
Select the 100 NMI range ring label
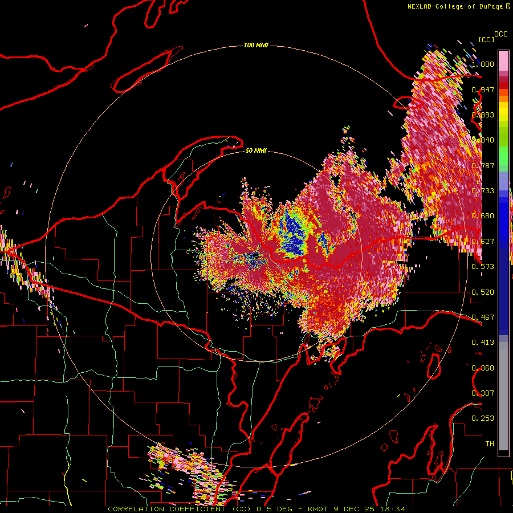pyautogui.click(x=256, y=45)
